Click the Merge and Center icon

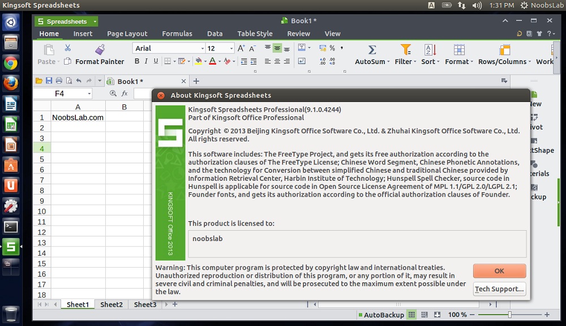point(302,48)
